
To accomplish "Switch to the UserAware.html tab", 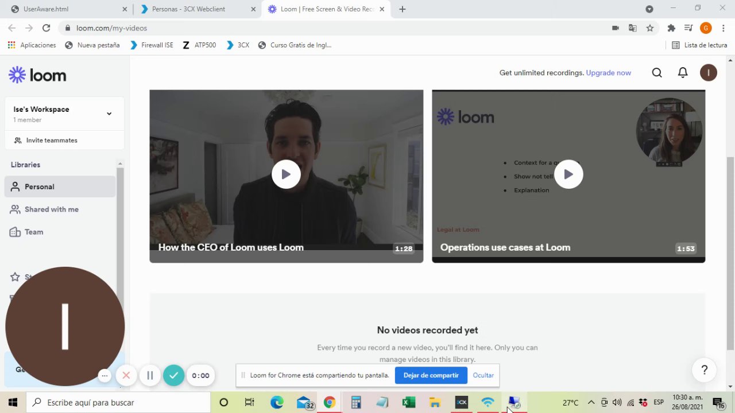I will click(69, 9).
